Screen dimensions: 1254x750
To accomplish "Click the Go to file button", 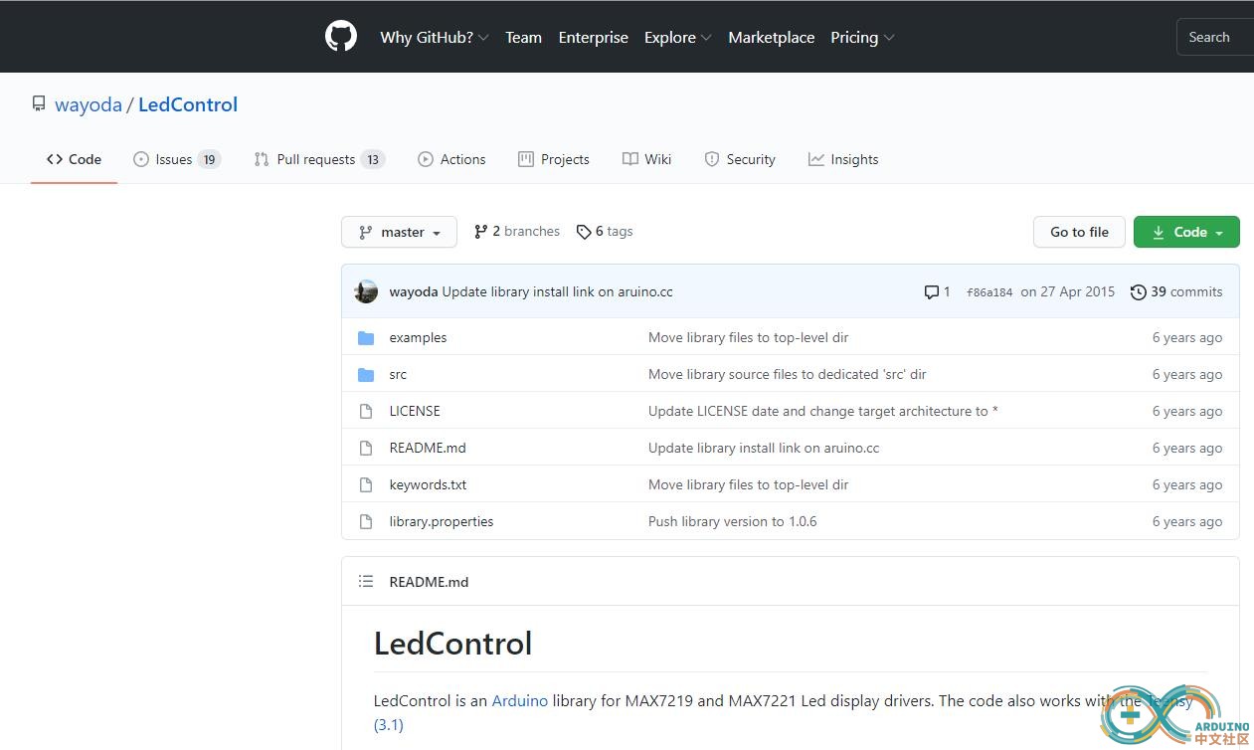I will (1079, 232).
